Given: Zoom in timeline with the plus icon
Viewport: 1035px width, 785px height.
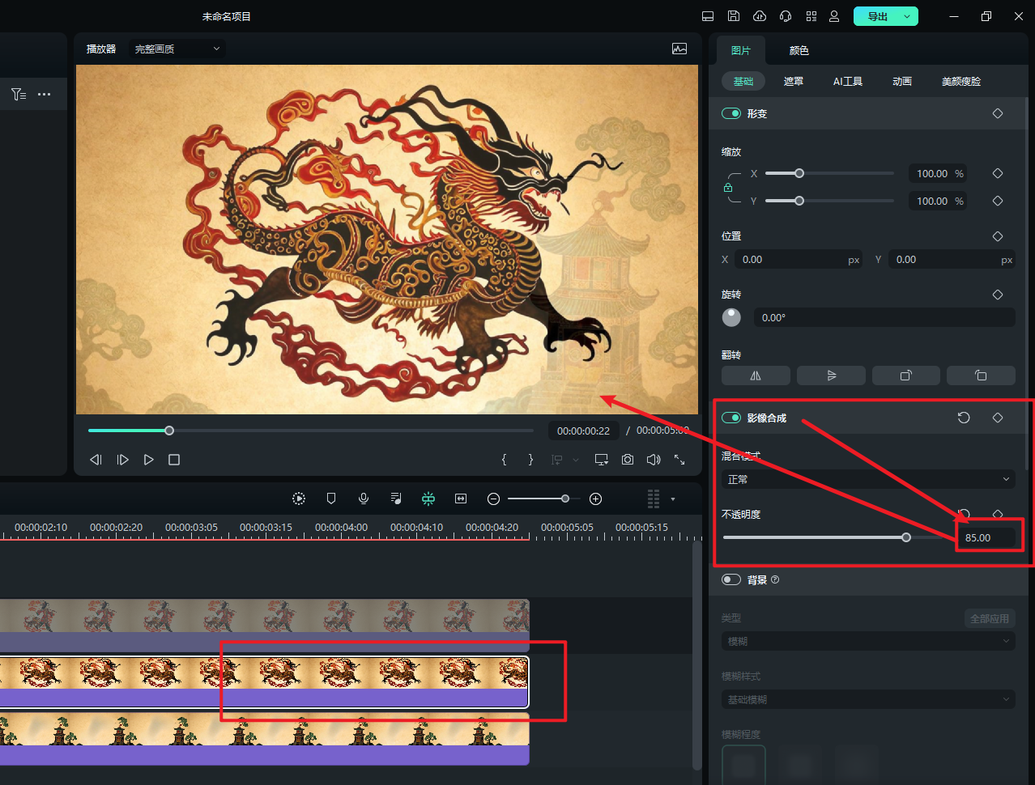Looking at the screenshot, I should [595, 499].
